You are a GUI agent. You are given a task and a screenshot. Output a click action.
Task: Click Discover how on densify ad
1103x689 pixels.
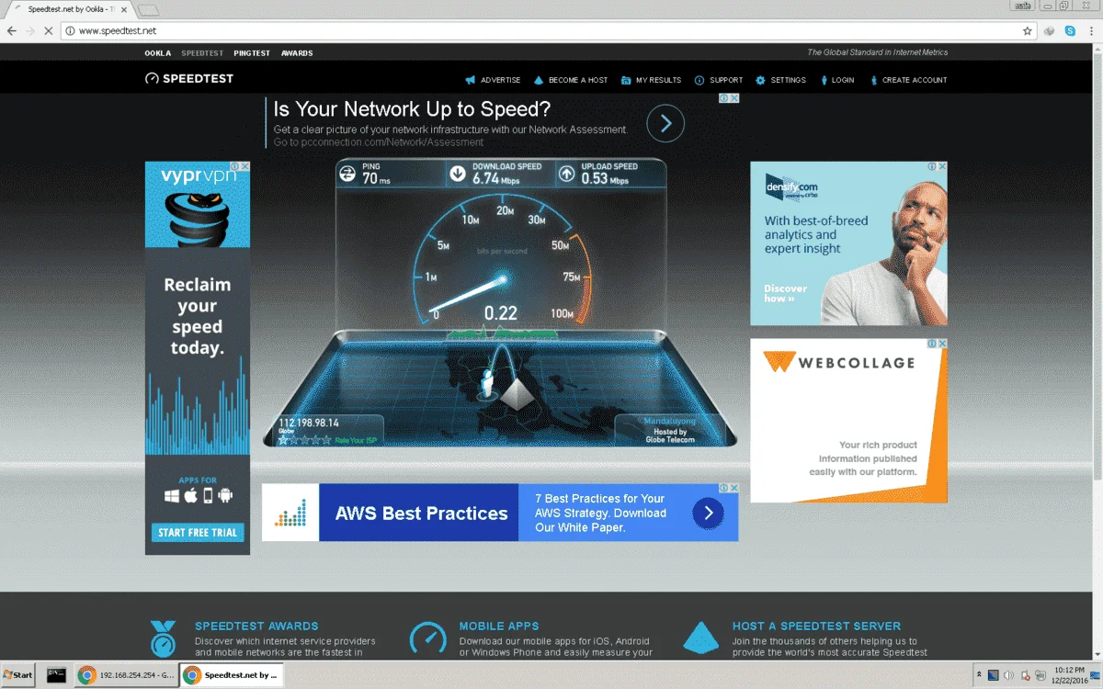tap(786, 293)
